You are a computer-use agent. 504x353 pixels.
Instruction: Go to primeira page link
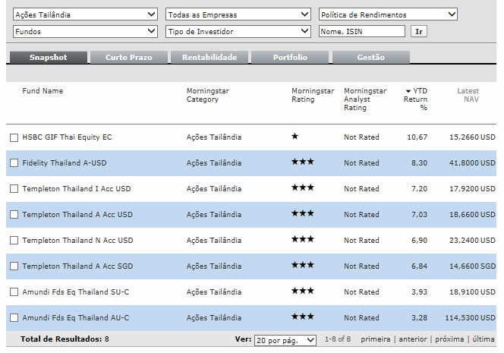(x=376, y=339)
